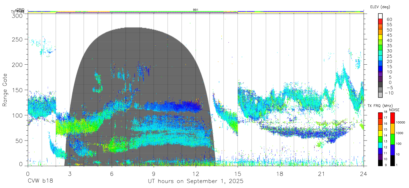Click the '18' tick on the UT hours axis
Screen dimensions: 409x188
(279, 174)
